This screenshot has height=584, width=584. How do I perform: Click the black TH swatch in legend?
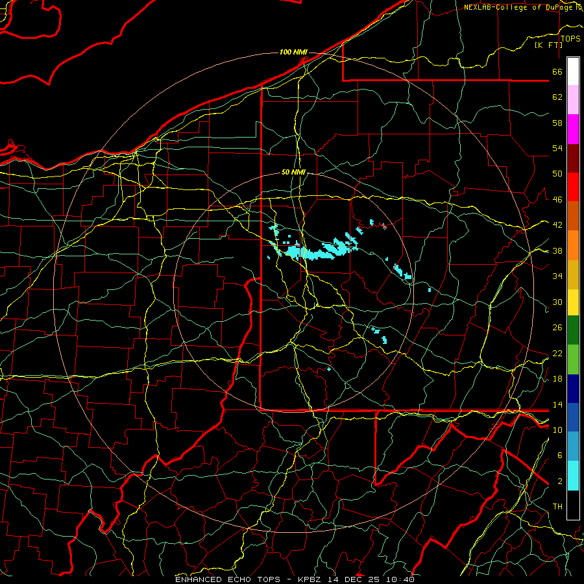[573, 505]
